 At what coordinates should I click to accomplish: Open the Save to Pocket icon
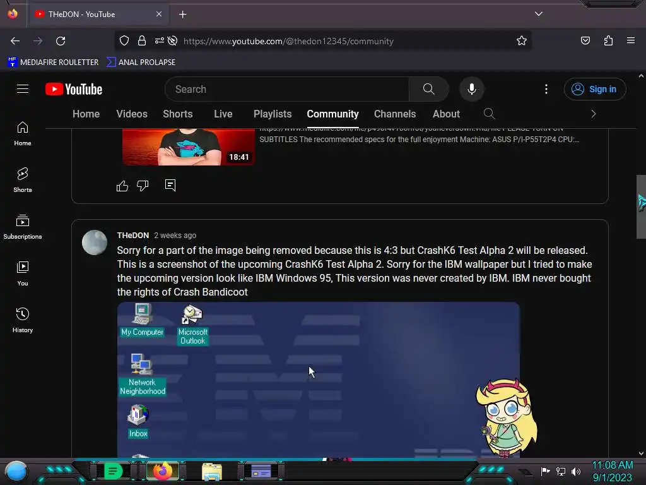tap(585, 41)
